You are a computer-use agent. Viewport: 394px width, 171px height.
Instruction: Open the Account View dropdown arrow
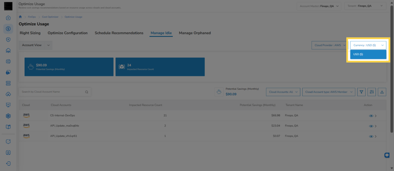[48, 45]
